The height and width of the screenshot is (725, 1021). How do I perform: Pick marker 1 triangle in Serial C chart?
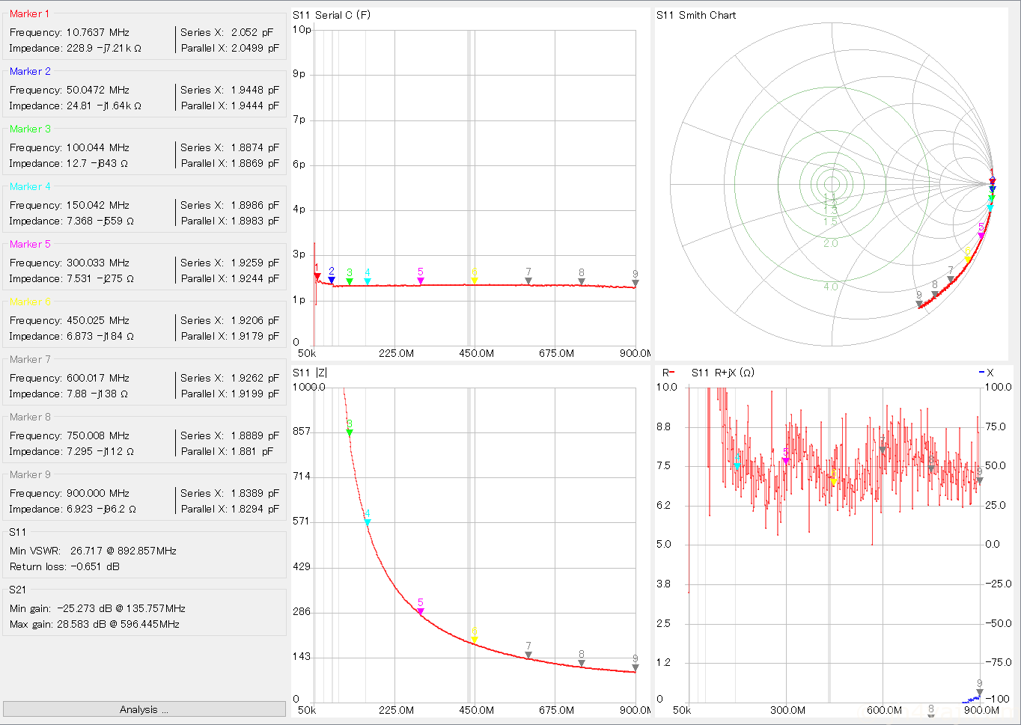317,277
